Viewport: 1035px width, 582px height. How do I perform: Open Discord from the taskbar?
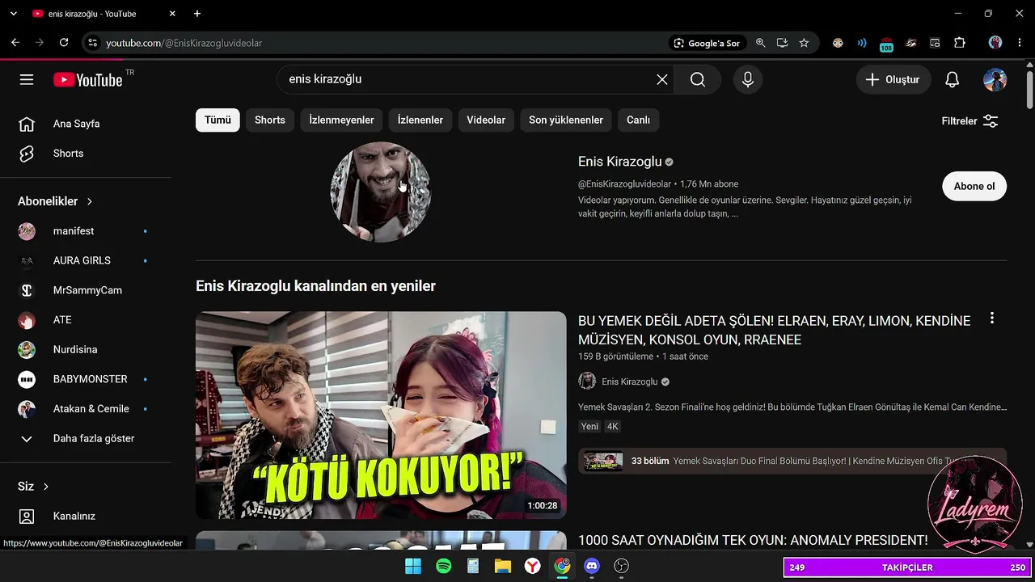592,567
